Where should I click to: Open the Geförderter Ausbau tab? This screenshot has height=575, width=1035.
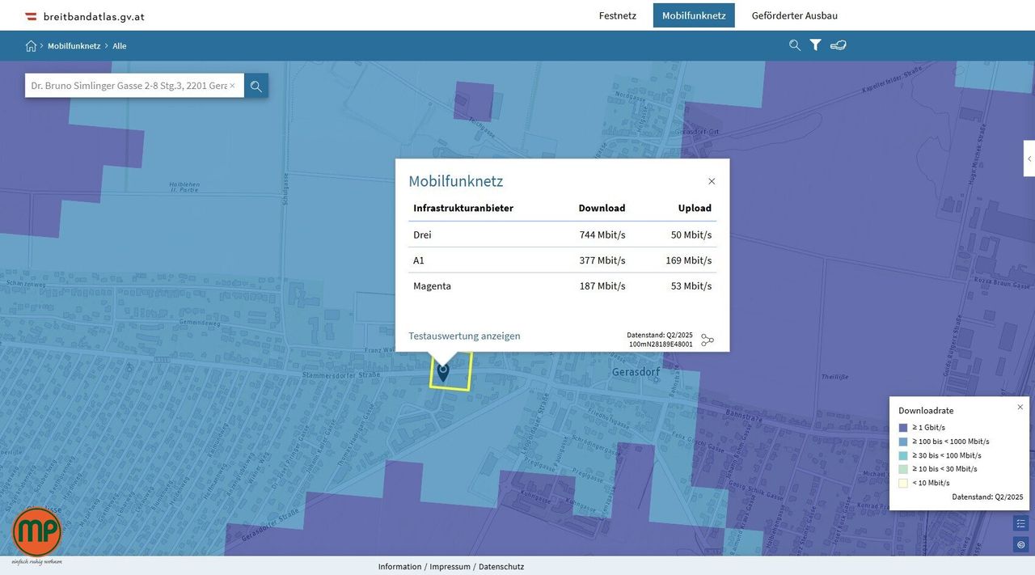tap(794, 15)
